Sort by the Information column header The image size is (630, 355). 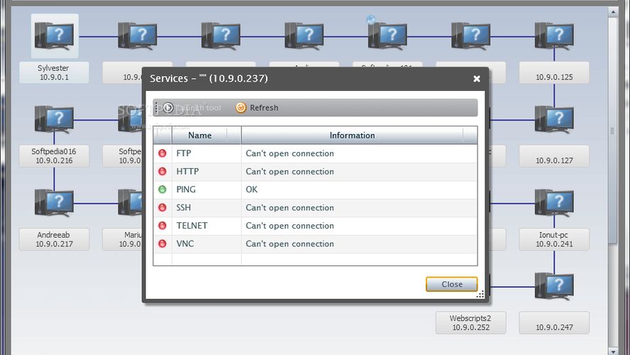pos(359,136)
